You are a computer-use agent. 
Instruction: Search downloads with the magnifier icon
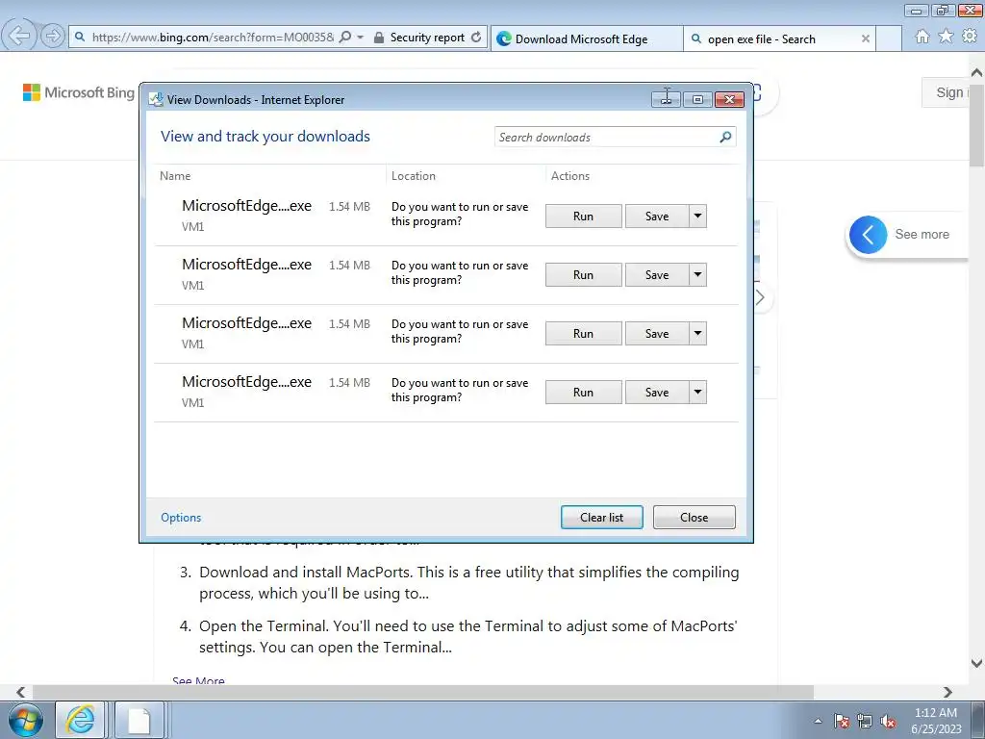725,137
